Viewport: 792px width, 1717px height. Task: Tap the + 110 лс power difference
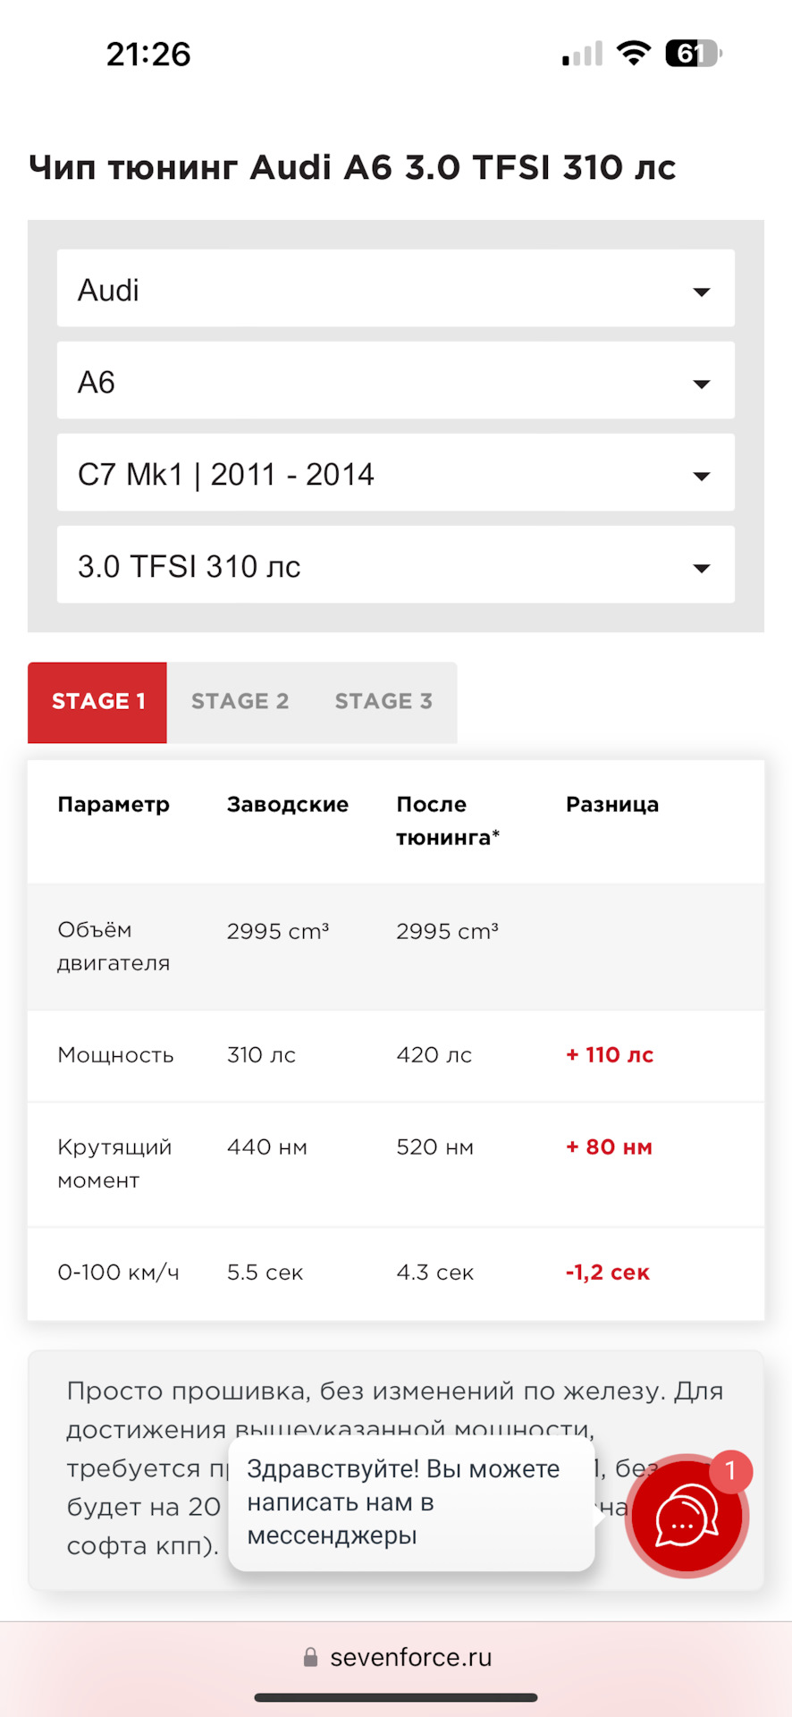[x=610, y=1055]
